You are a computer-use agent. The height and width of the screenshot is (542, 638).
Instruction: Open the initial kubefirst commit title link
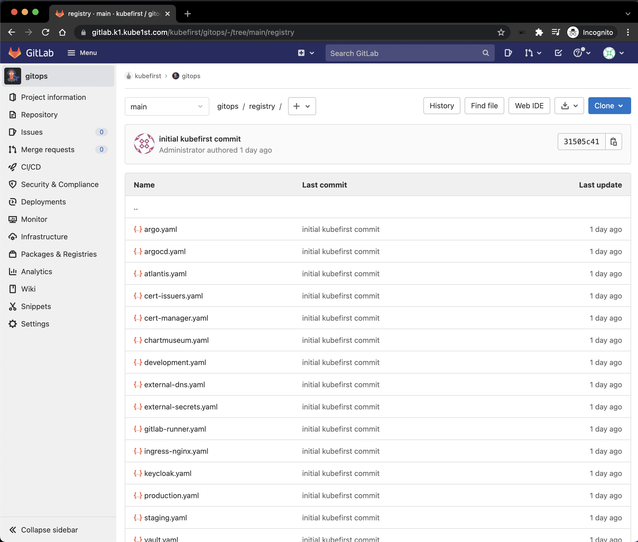pyautogui.click(x=200, y=139)
